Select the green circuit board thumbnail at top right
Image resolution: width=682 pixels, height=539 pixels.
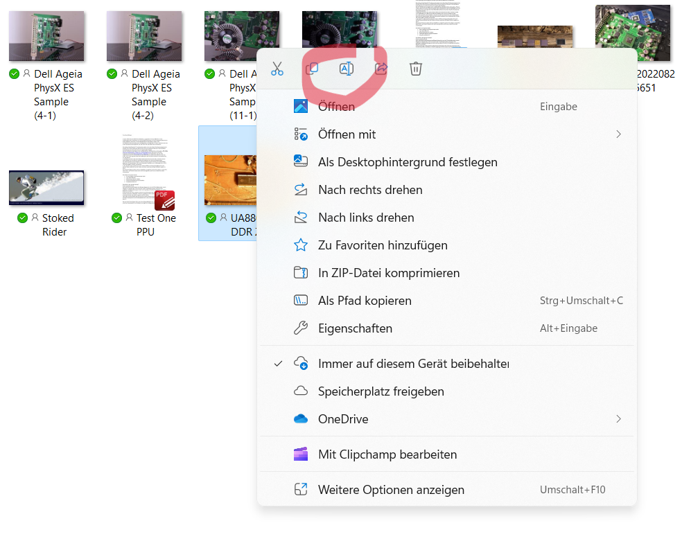tap(633, 33)
